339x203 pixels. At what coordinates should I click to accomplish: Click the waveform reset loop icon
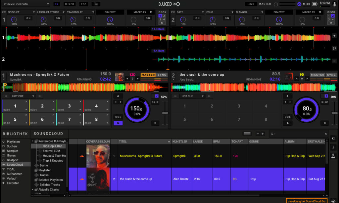tap(334, 48)
